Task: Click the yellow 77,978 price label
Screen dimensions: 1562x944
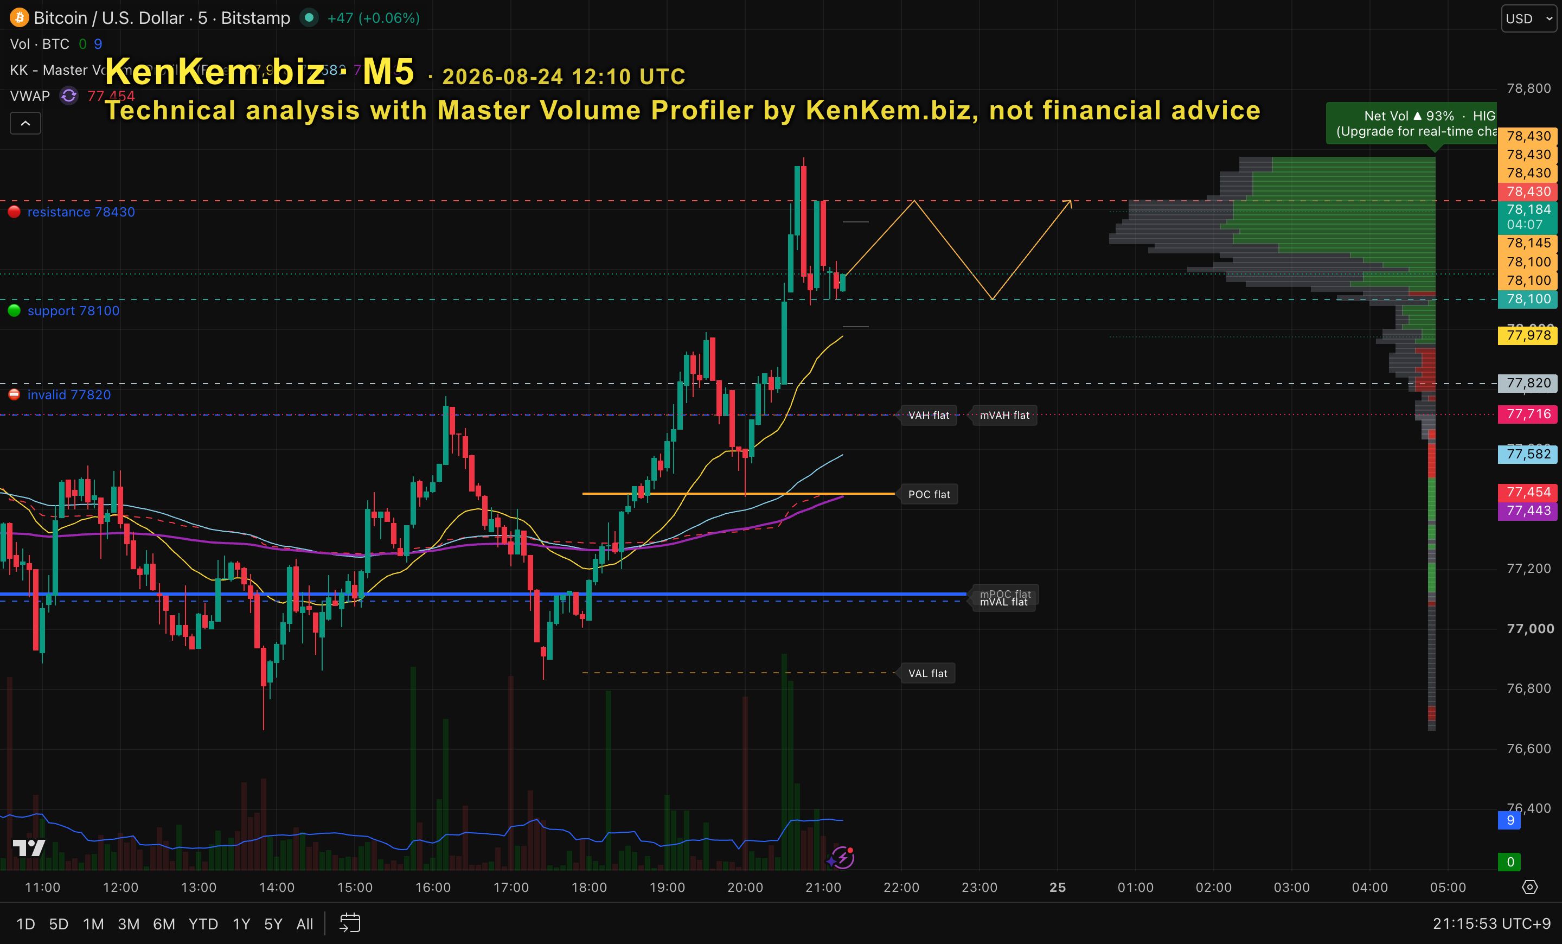Action: 1528,335
